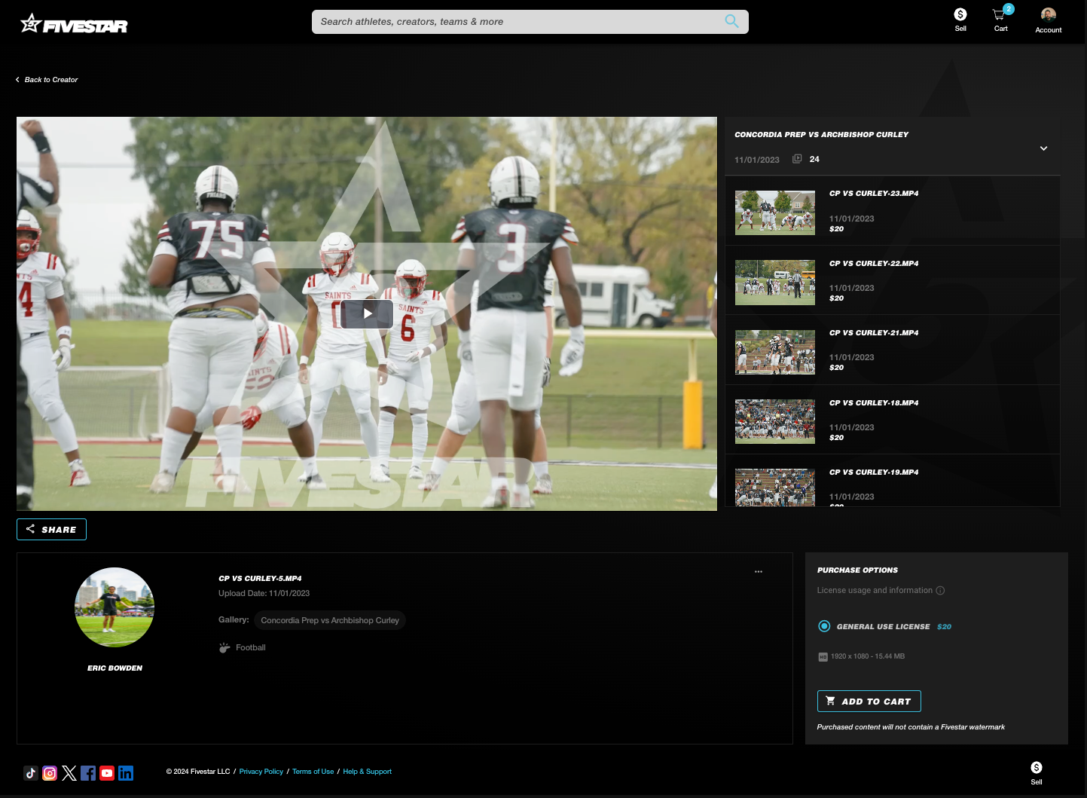Click Add to Cart button

click(869, 702)
